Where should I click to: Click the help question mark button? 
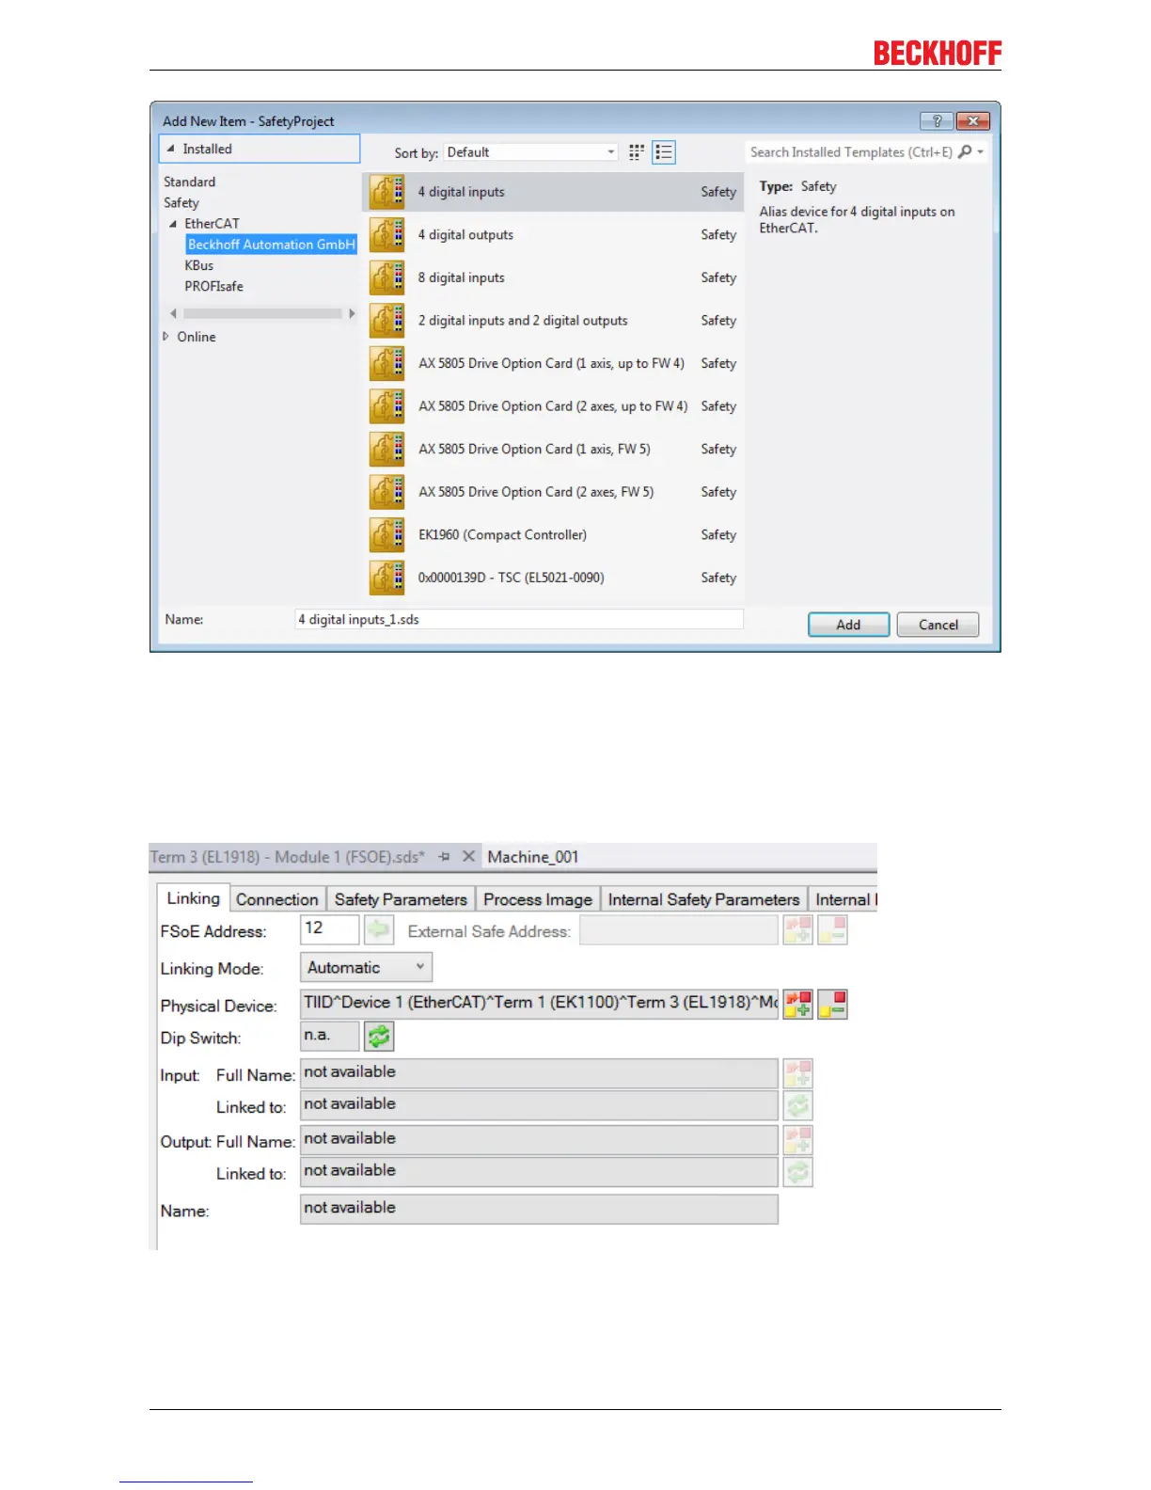[936, 120]
